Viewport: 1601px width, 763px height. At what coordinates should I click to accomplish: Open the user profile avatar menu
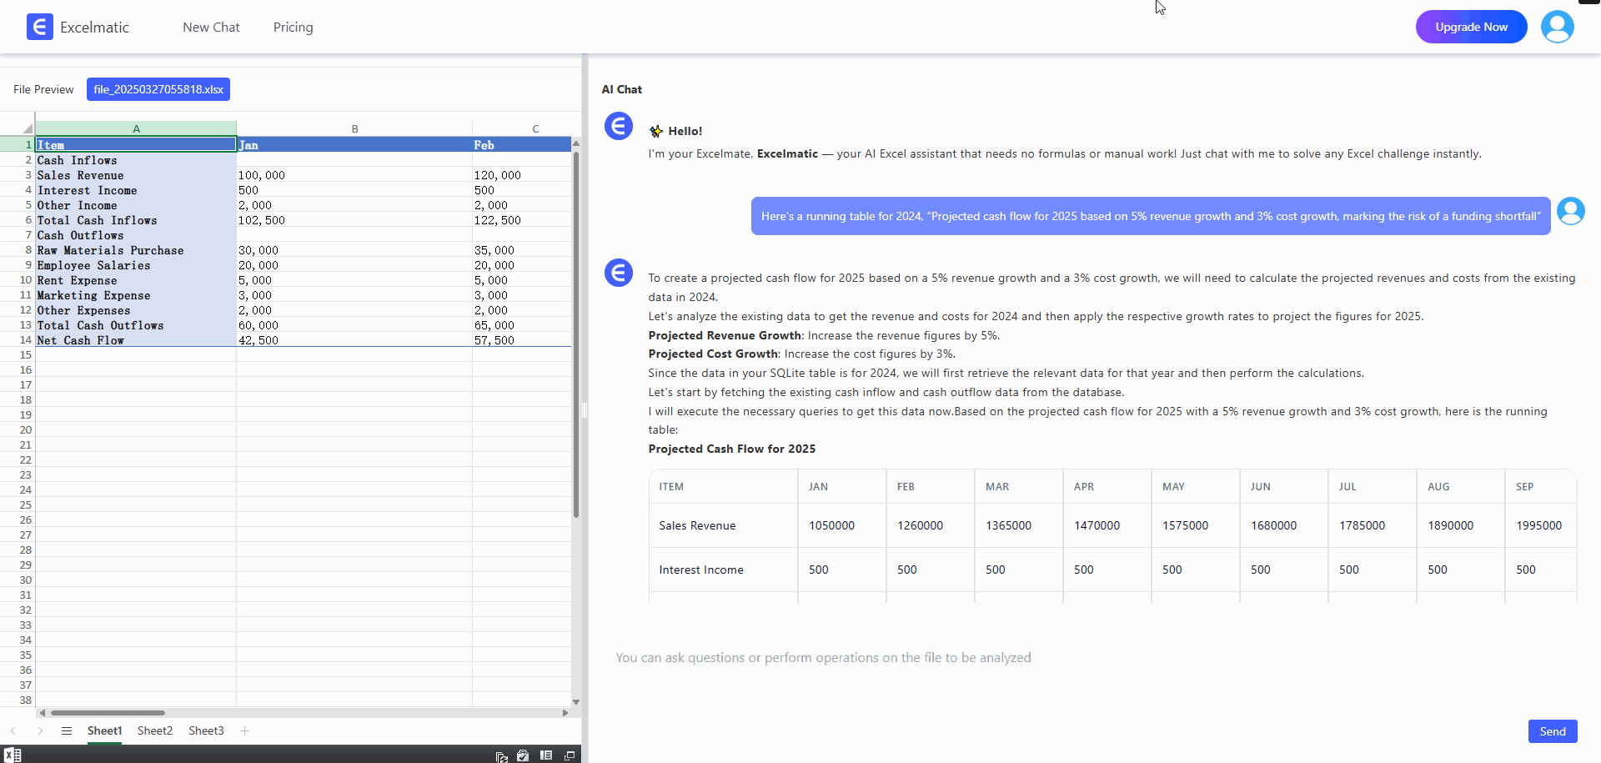tap(1557, 27)
